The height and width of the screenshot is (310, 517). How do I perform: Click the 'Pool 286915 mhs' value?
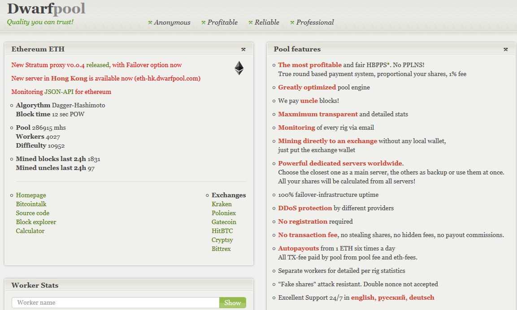(x=41, y=127)
